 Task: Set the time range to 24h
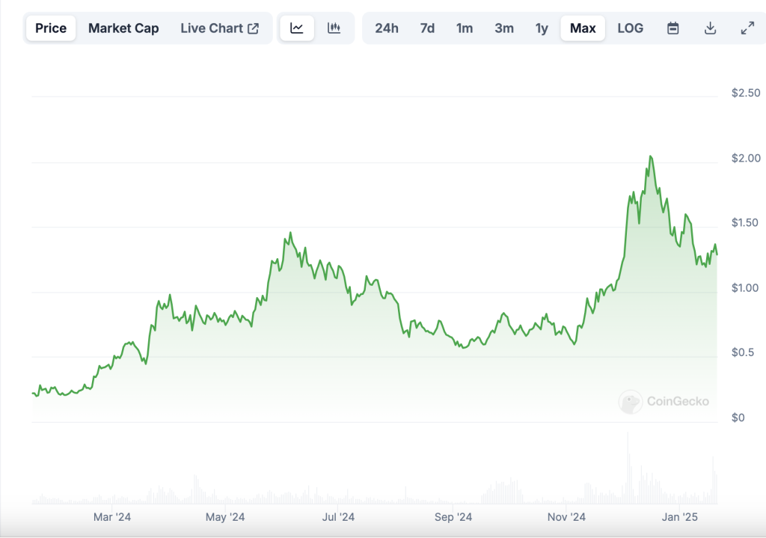tap(387, 28)
